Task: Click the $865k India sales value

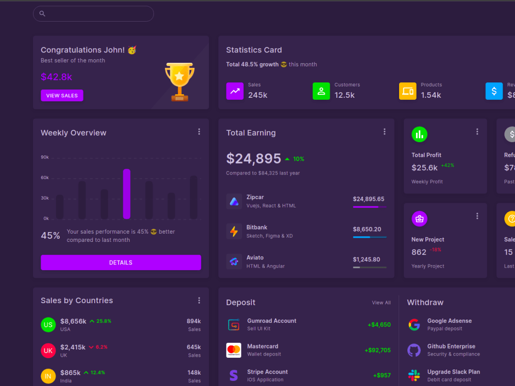Action: pos(70,373)
